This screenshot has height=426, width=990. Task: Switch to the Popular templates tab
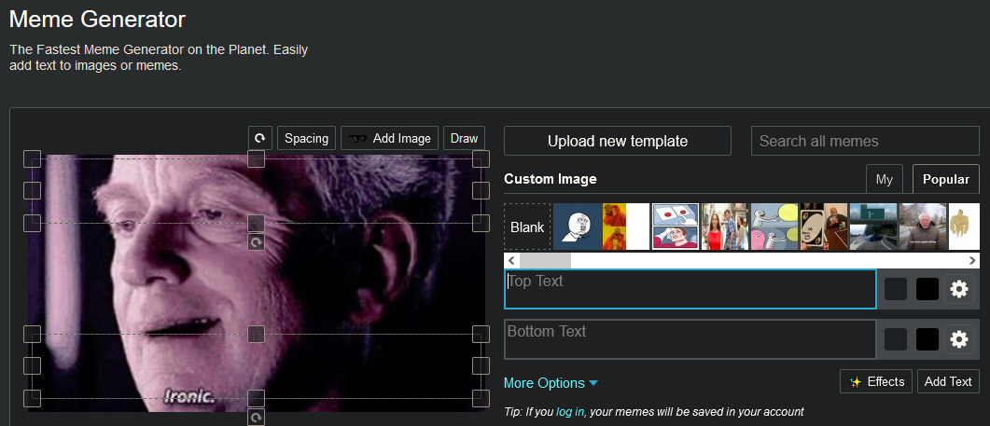point(945,179)
